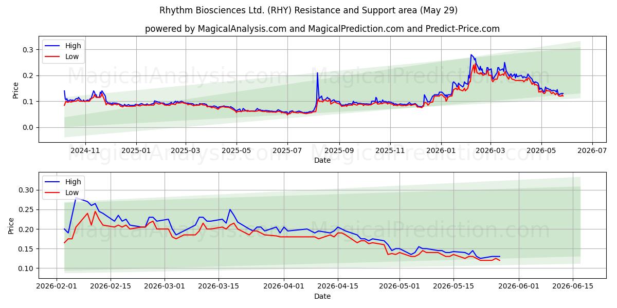The width and height of the screenshot is (617, 308).
Task: Click y-axis tick '0.0' in top chart
Action: [29, 127]
